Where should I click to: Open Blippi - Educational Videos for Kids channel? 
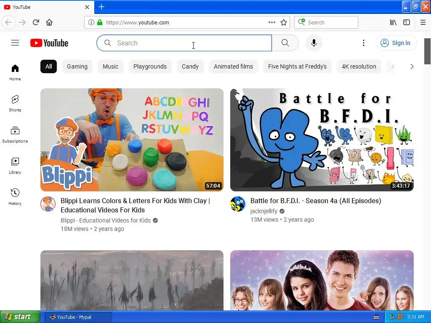(106, 220)
